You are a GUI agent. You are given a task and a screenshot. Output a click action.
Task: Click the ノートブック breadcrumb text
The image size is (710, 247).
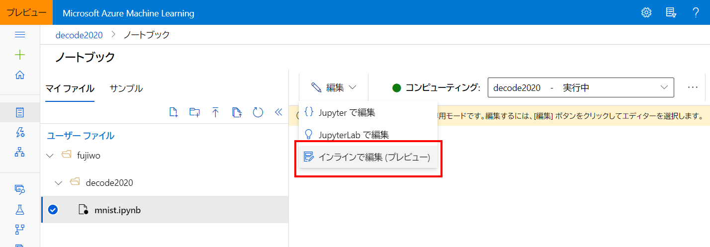(146, 35)
